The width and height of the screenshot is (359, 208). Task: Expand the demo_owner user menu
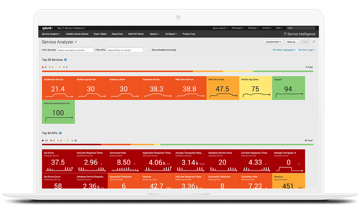point(220,28)
